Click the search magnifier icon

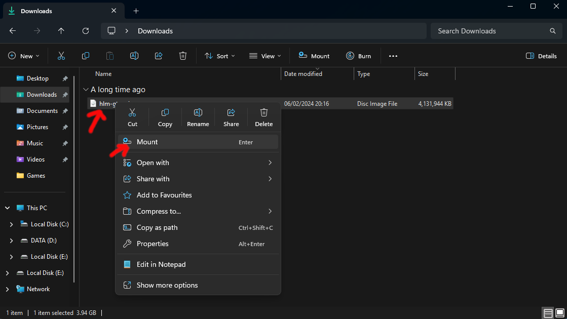(x=552, y=31)
